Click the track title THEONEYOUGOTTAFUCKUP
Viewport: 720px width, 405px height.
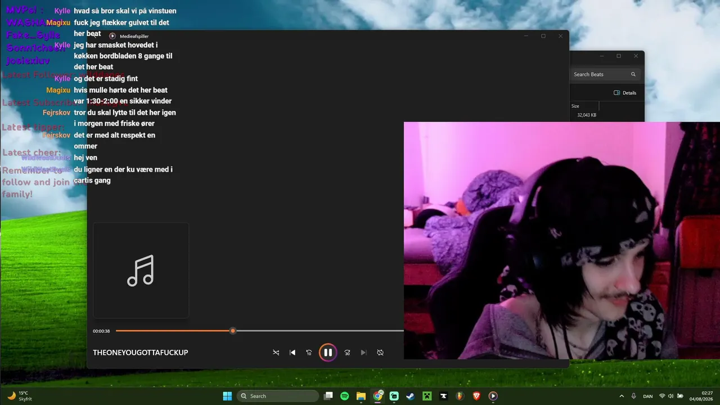click(141, 353)
